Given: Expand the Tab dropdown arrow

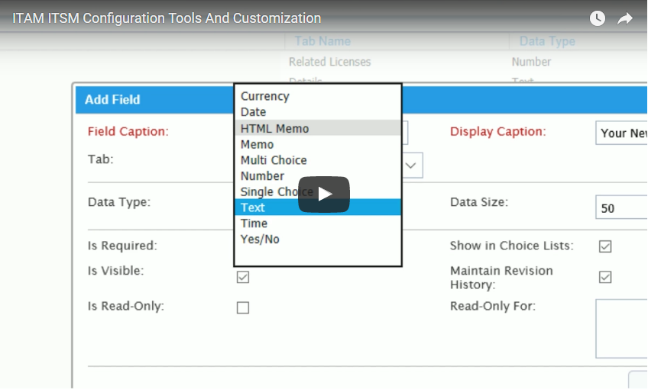Looking at the screenshot, I should 412,165.
